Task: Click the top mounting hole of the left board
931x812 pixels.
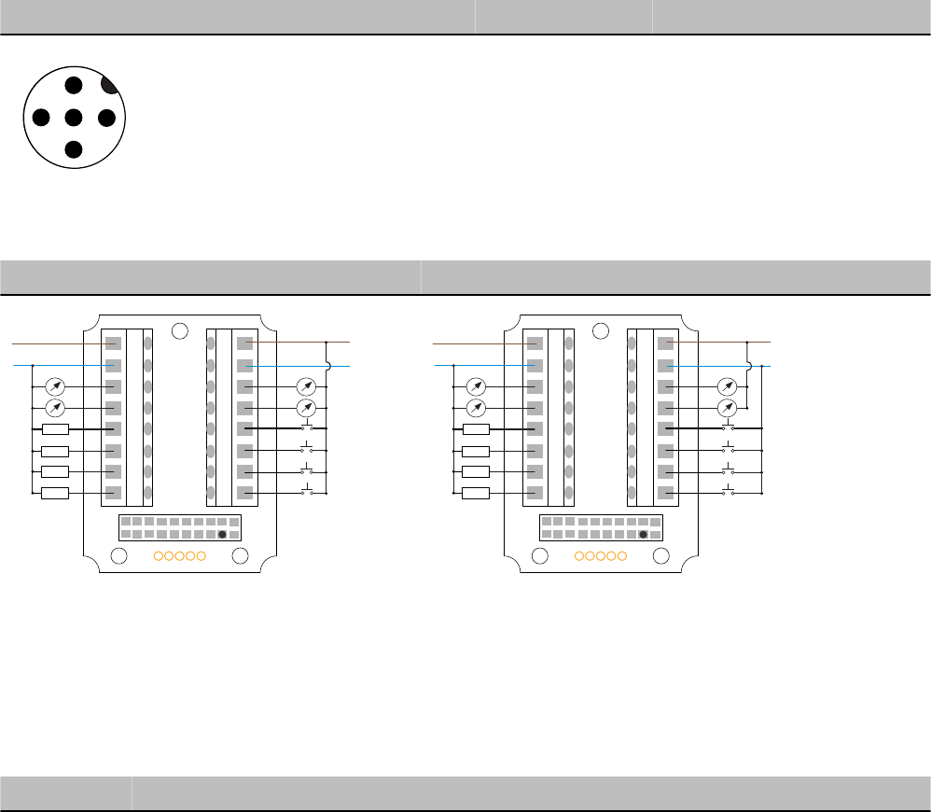Action: (x=180, y=330)
